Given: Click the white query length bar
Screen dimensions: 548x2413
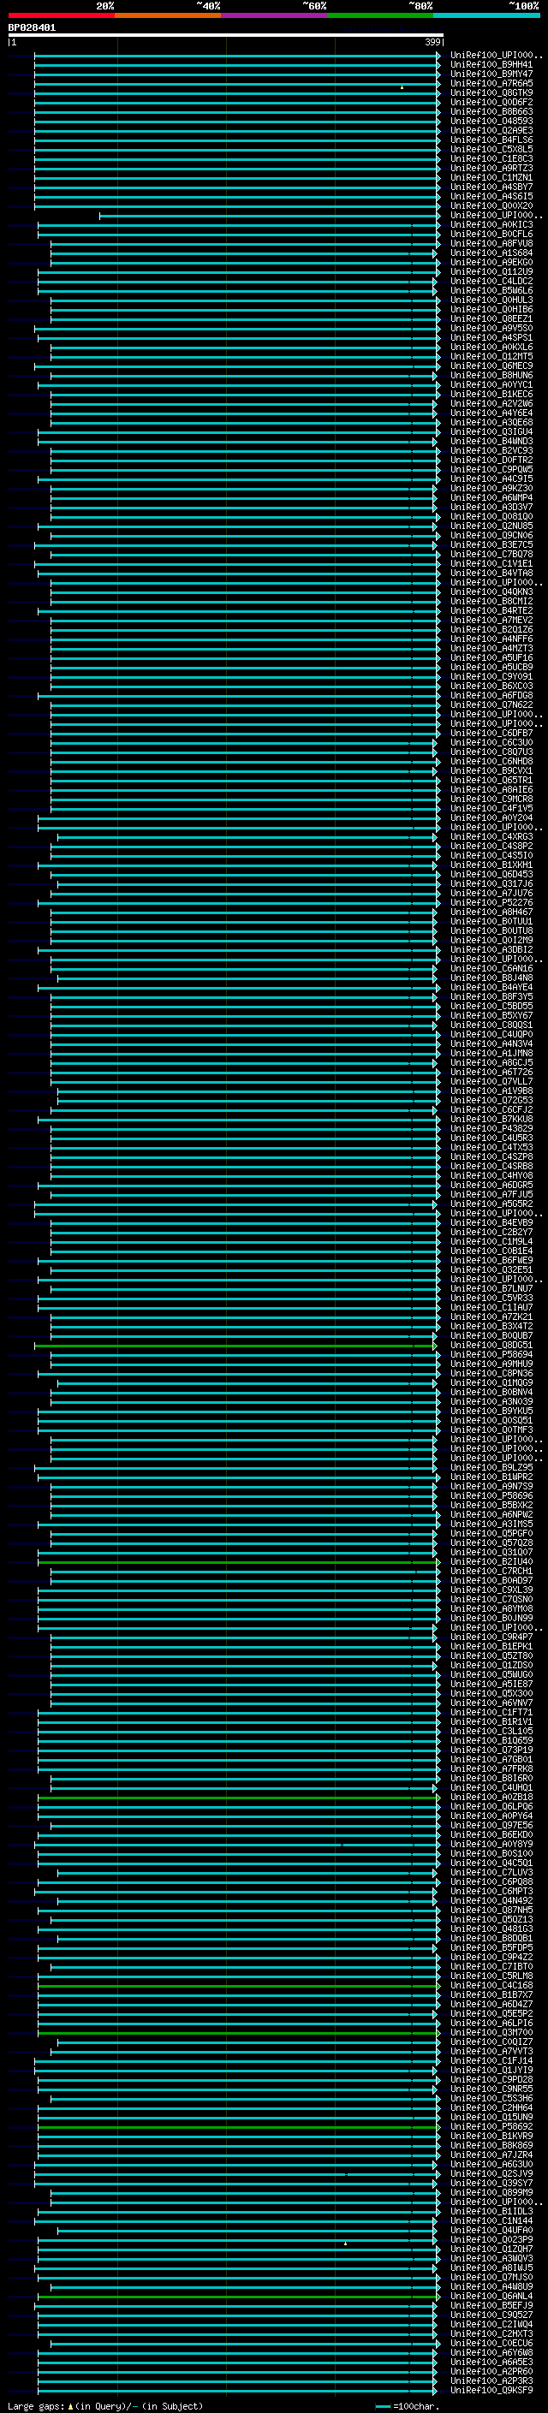Looking at the screenshot, I should click(x=226, y=36).
